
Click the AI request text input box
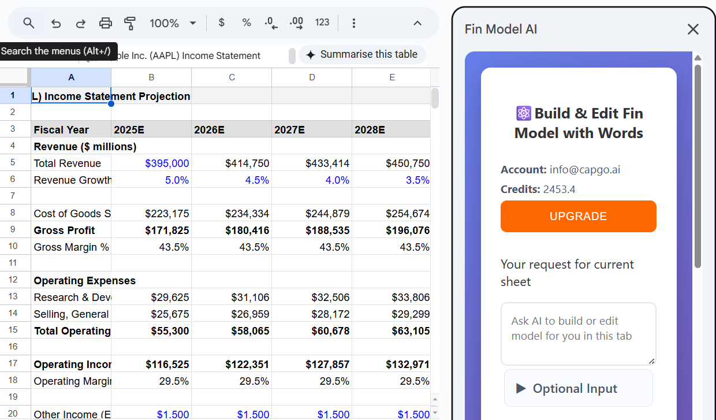[x=578, y=333]
